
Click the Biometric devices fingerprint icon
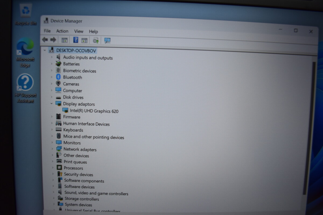click(x=58, y=70)
